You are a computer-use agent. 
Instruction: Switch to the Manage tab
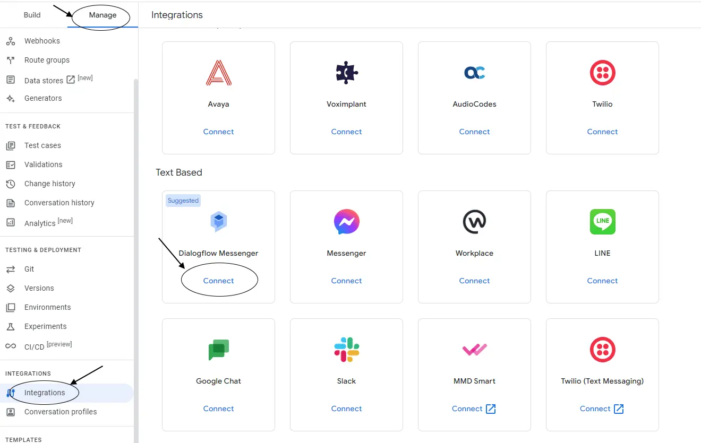pos(102,15)
